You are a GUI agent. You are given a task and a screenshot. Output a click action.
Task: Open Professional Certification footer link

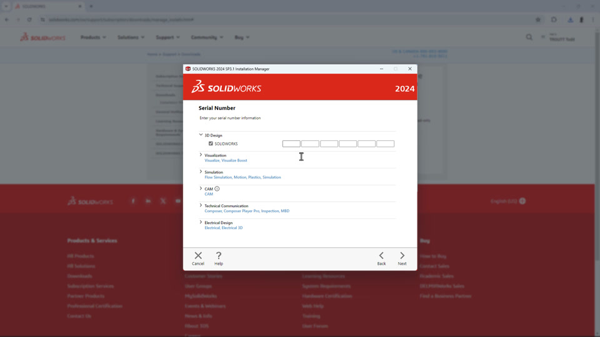click(95, 306)
